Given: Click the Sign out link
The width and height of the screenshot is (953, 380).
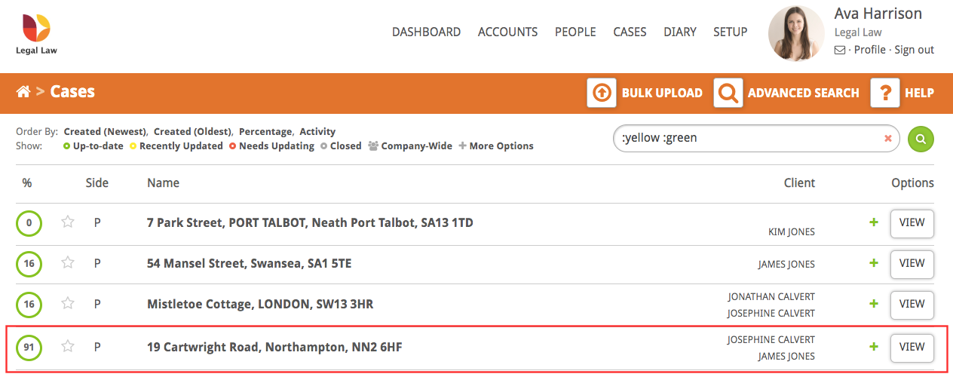Looking at the screenshot, I should click(x=914, y=50).
